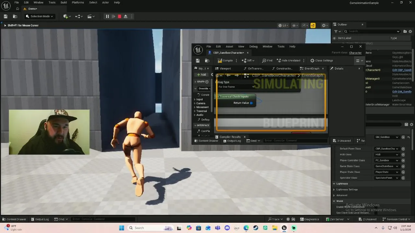This screenshot has height=233, width=415.
Task: Click main window console command field
Action: pos(103,219)
